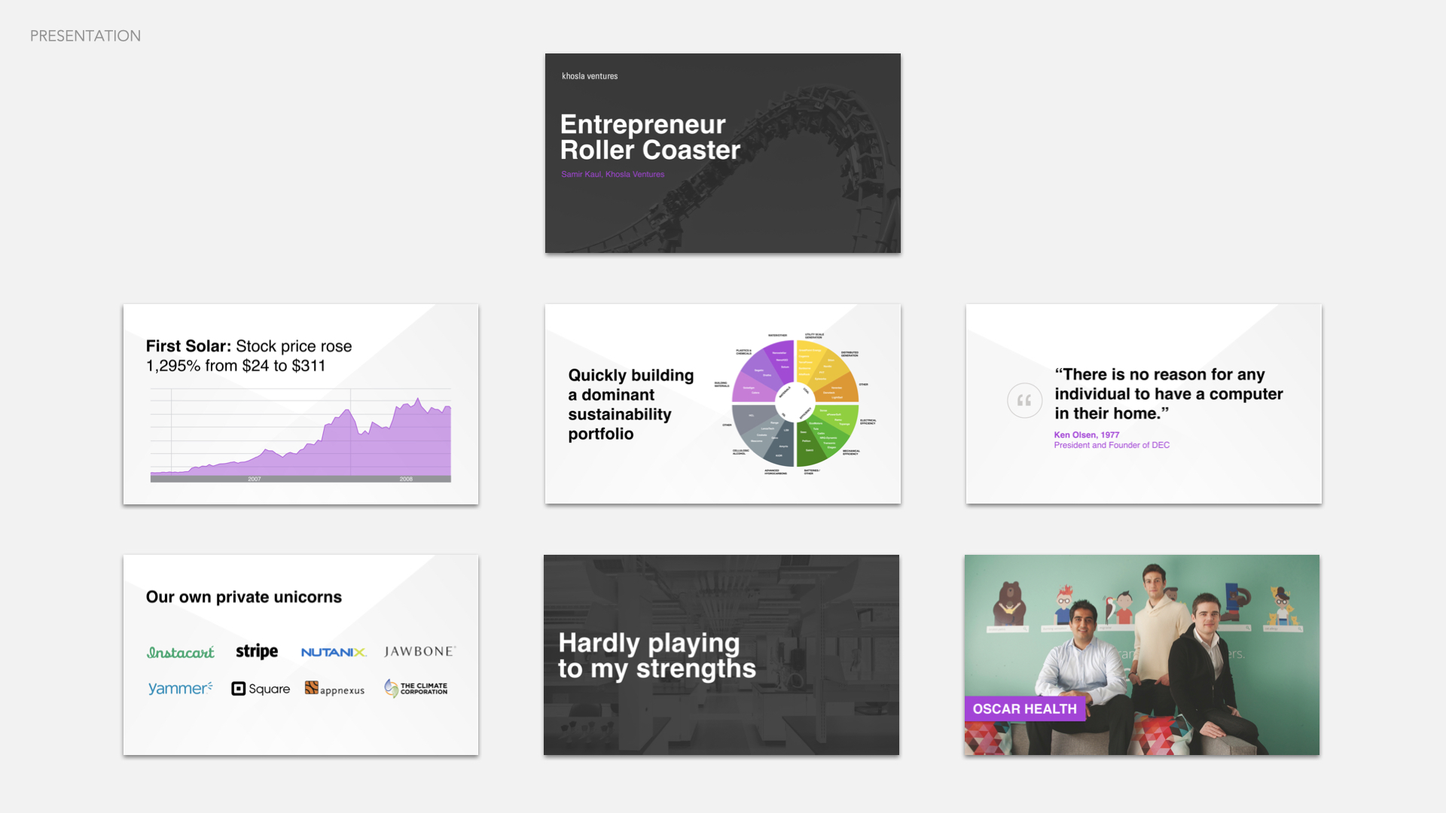Click the Square logo
Image resolution: width=1446 pixels, height=813 pixels.
pos(261,689)
